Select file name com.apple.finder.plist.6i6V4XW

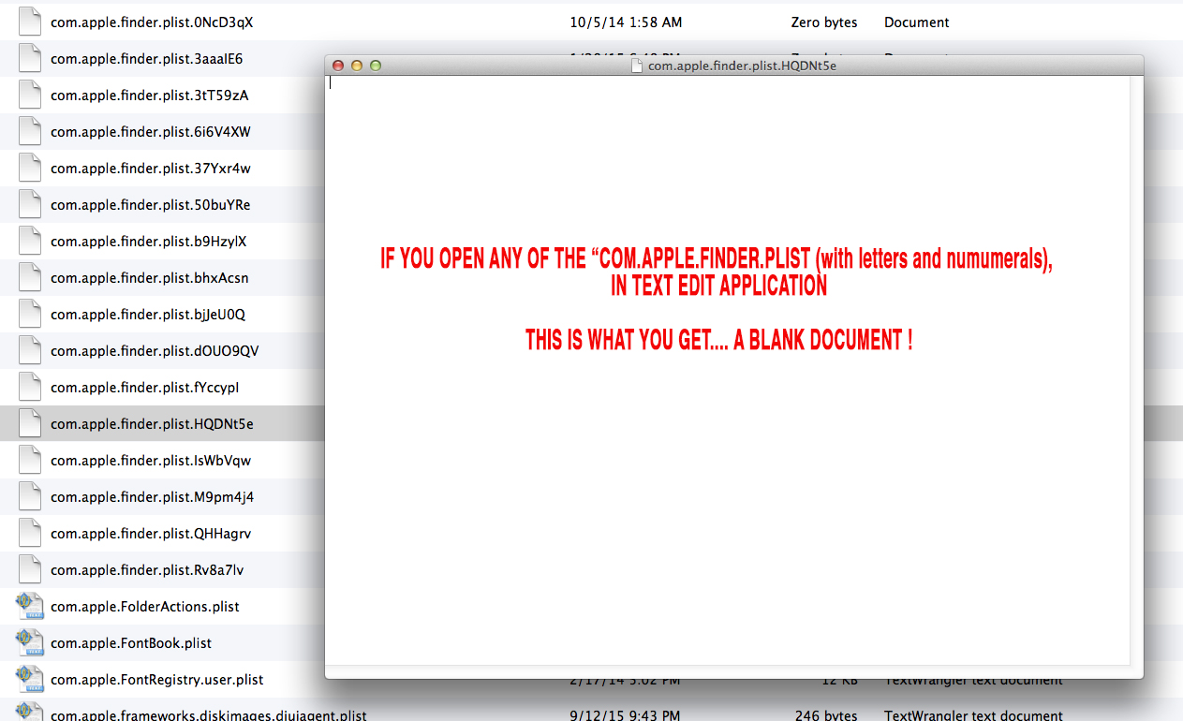(151, 132)
